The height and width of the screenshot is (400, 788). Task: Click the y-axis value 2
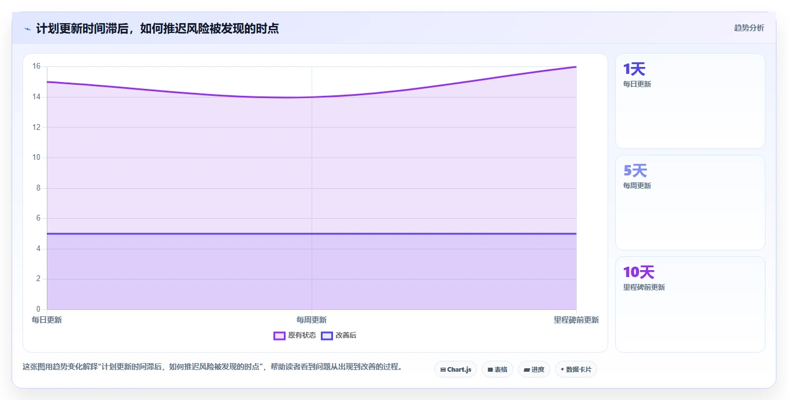point(38,279)
